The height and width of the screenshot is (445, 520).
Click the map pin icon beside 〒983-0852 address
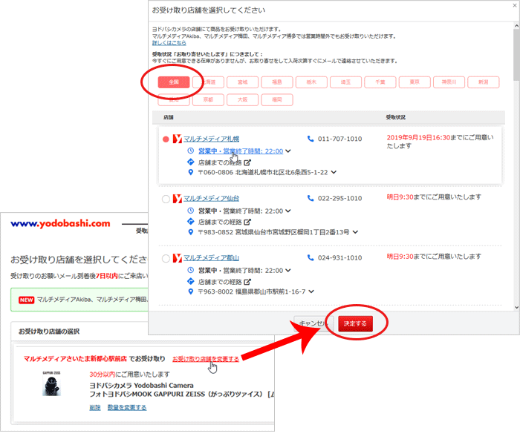pyautogui.click(x=191, y=232)
